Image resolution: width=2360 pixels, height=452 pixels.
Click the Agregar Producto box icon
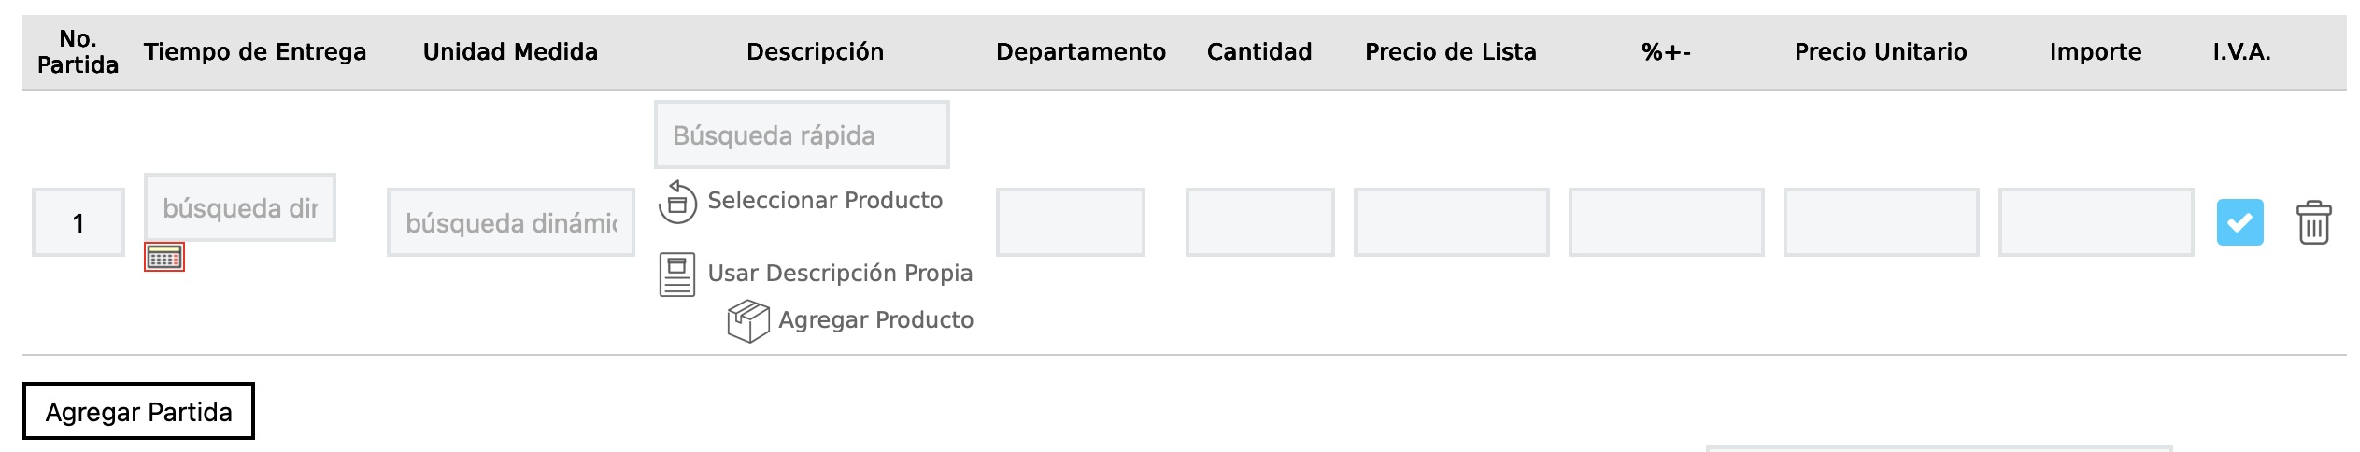coord(748,320)
